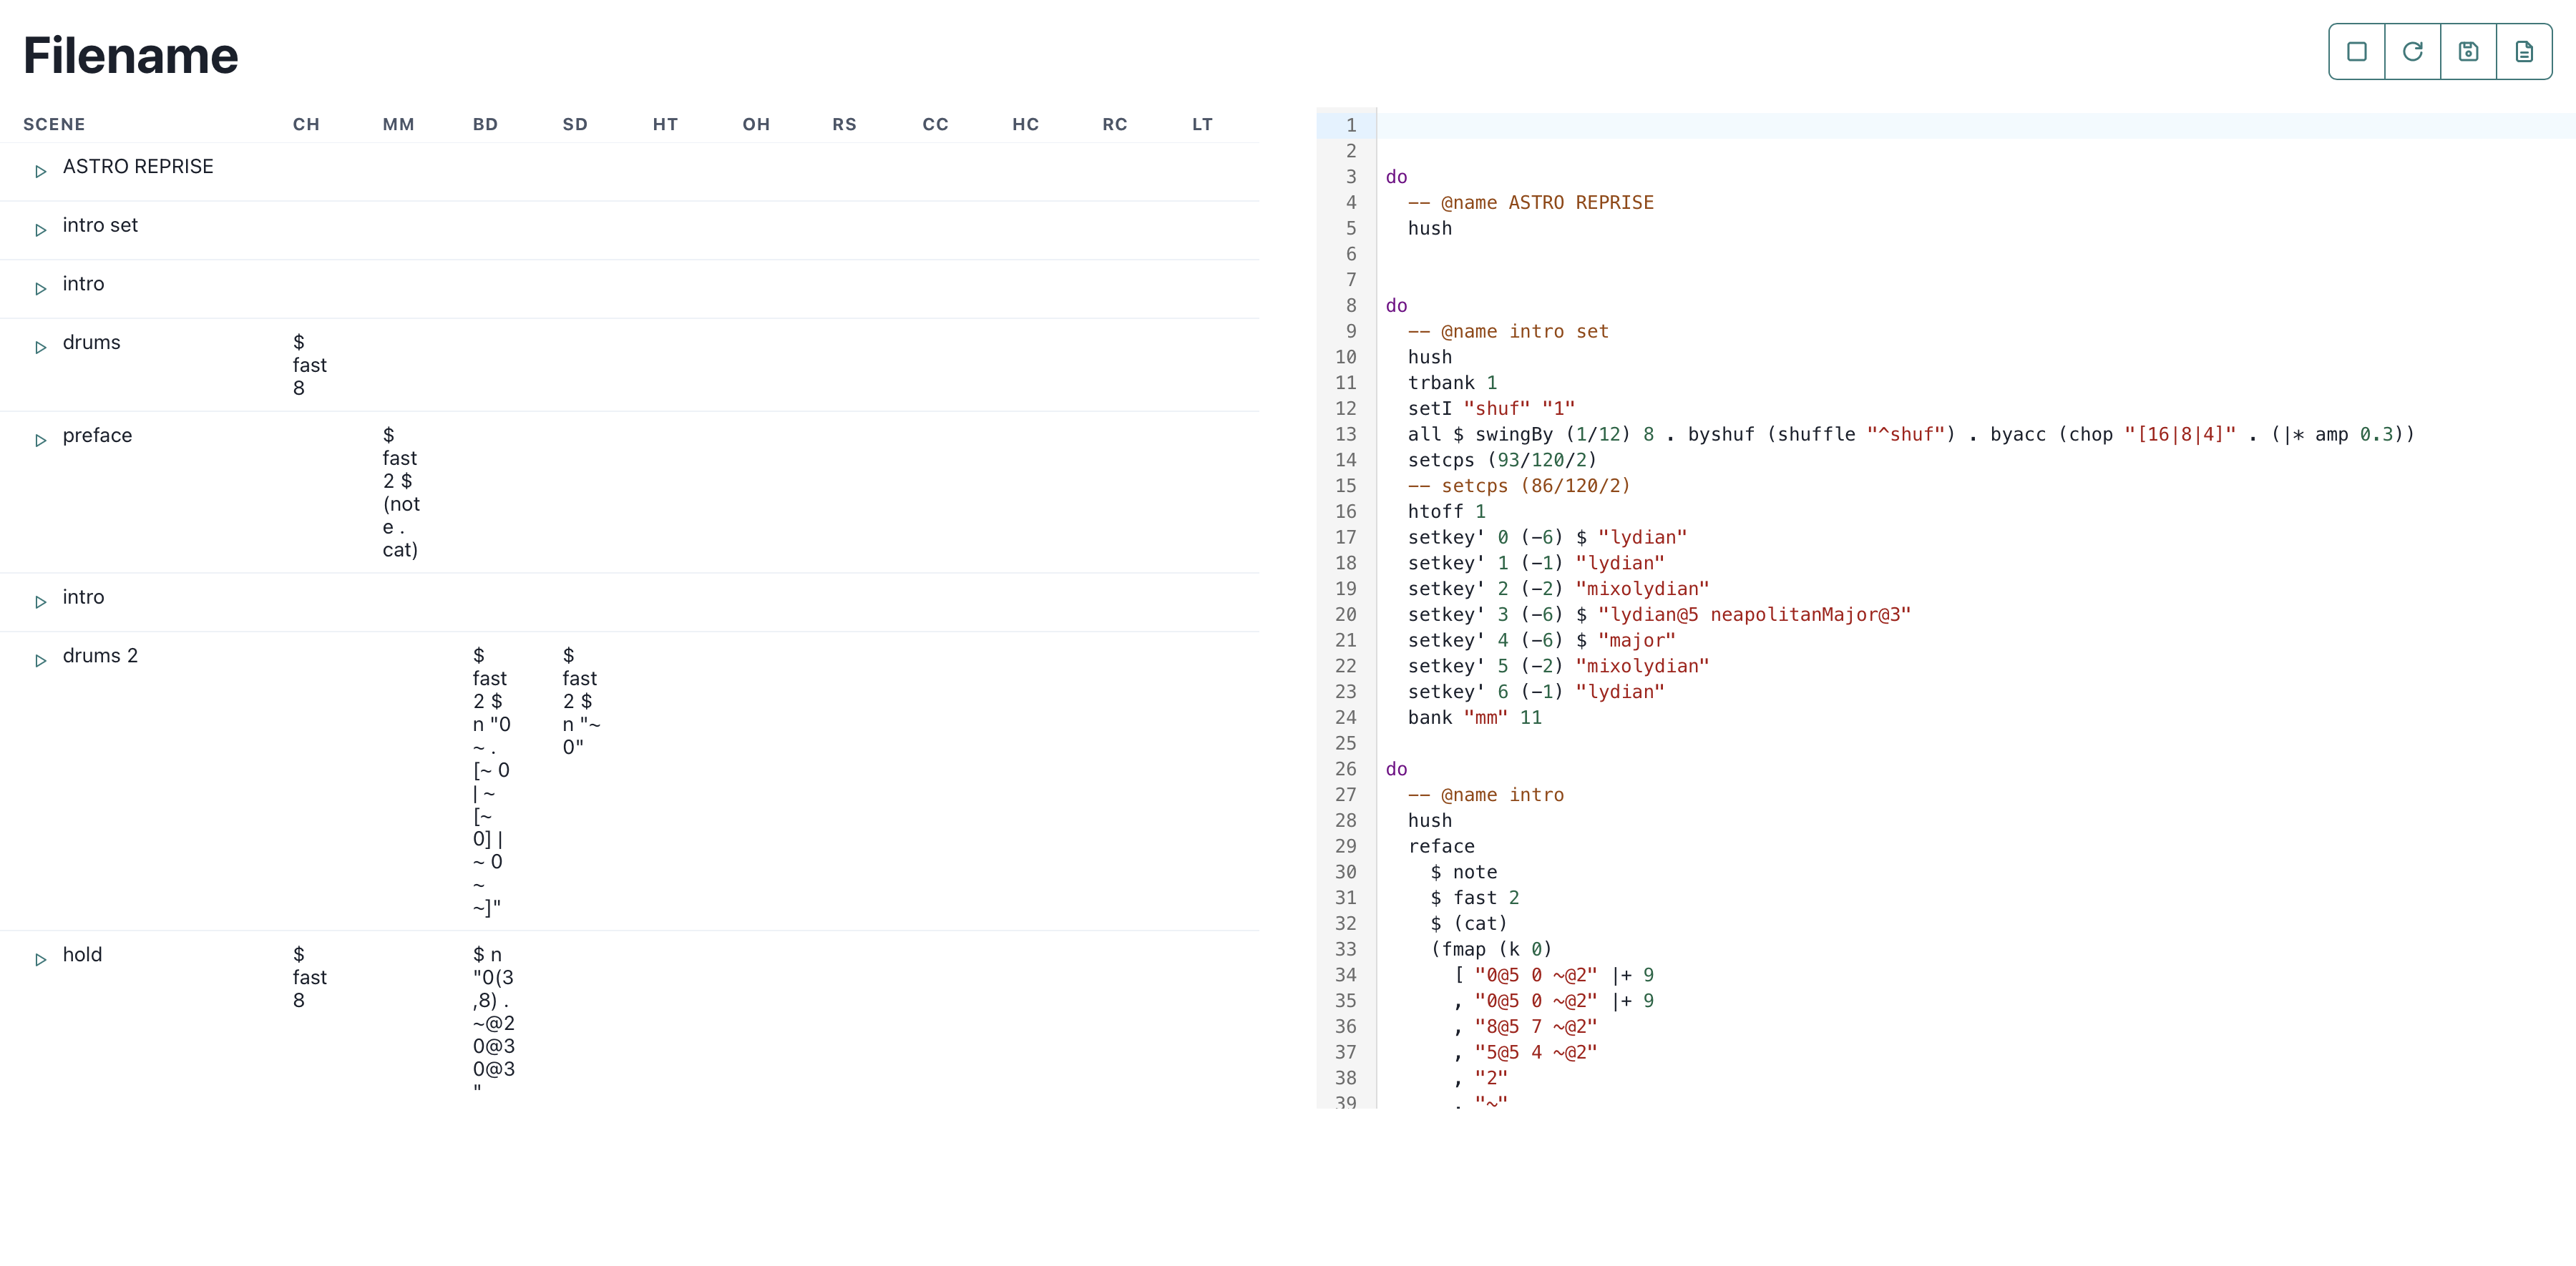Screen dimensions: 2576x1266
Task: Click the BD column header
Action: click(x=485, y=125)
